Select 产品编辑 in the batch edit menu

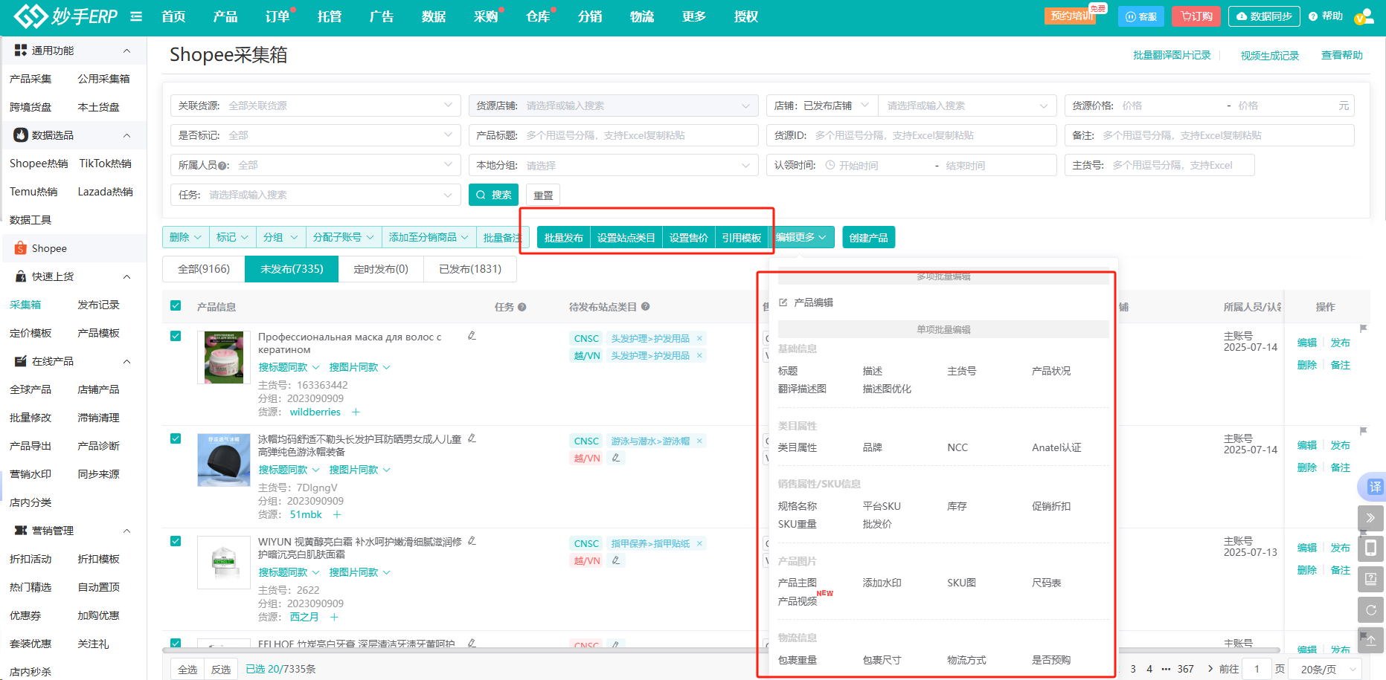click(x=812, y=302)
